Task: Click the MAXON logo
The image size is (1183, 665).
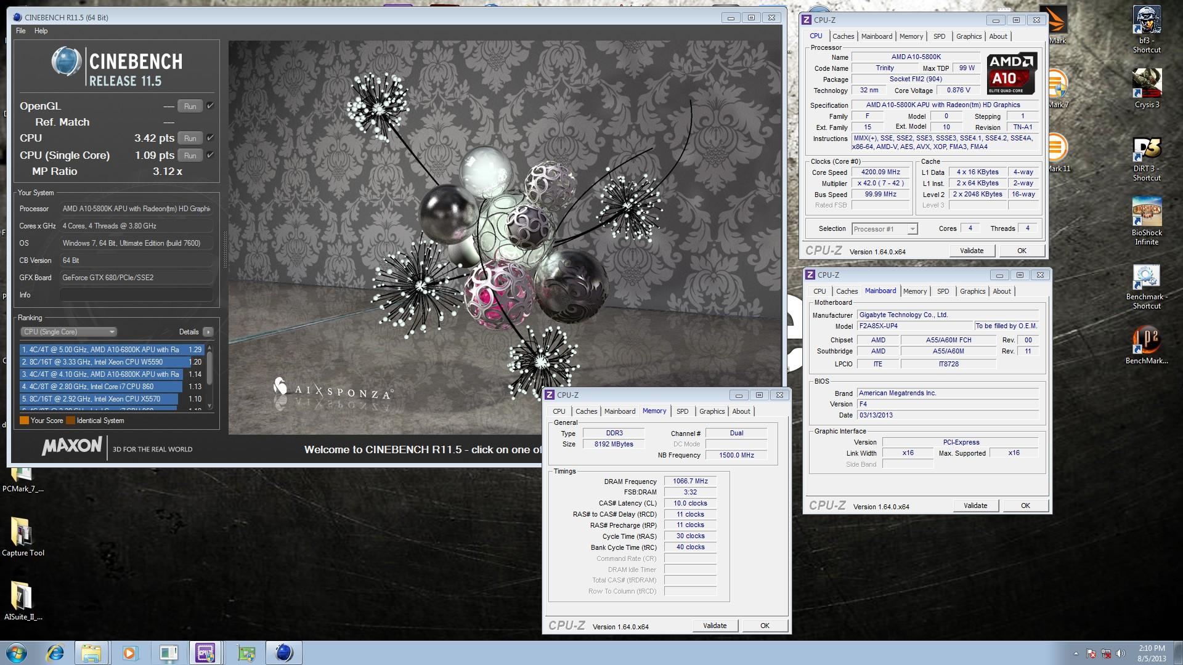Action: tap(71, 446)
